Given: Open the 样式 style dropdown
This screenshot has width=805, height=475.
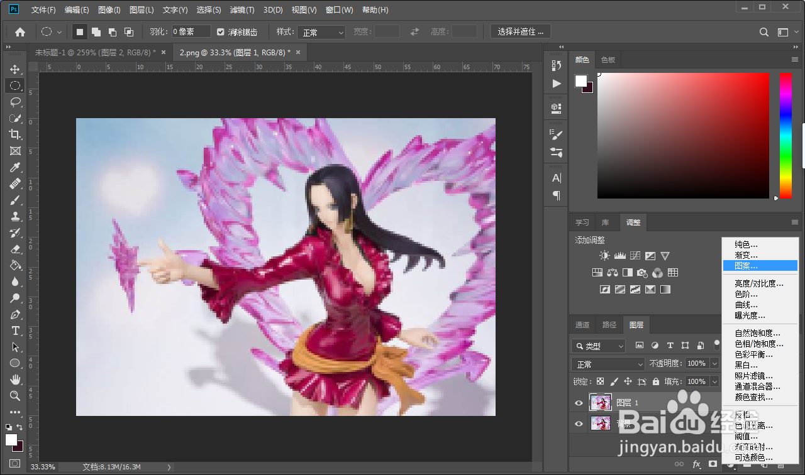Looking at the screenshot, I should [321, 32].
